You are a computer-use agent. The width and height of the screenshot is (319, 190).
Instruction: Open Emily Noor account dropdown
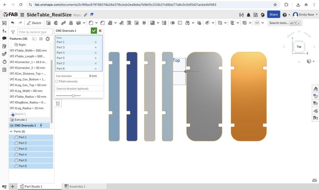pos(316,15)
